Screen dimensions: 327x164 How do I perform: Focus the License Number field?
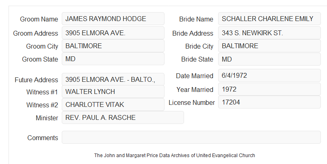tap(269, 102)
